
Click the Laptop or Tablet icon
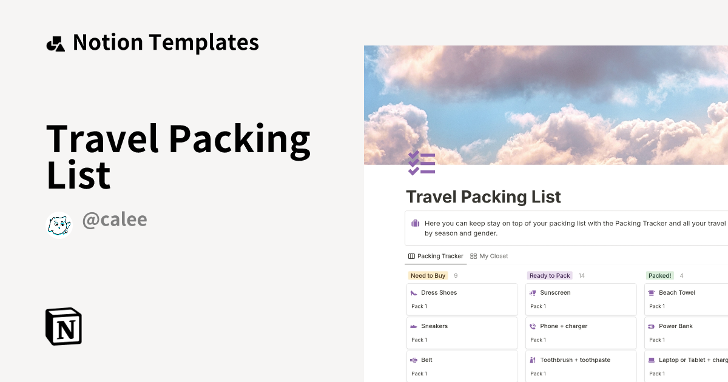[651, 360]
